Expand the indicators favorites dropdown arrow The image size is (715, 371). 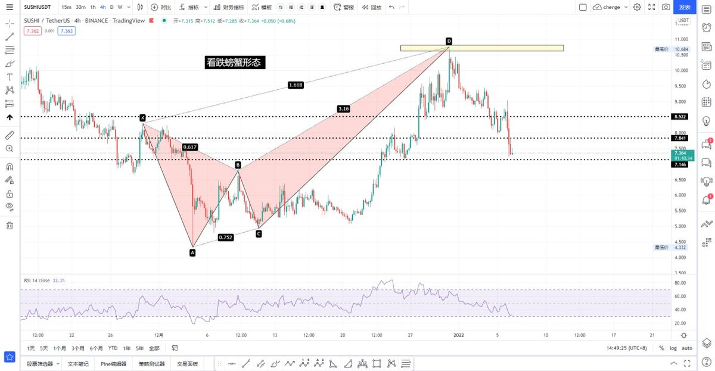(x=206, y=7)
